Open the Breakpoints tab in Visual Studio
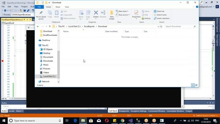220x124 pixels. [124, 111]
